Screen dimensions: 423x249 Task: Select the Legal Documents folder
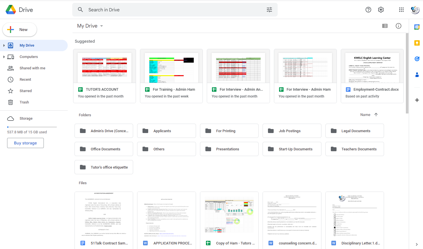[x=355, y=131]
